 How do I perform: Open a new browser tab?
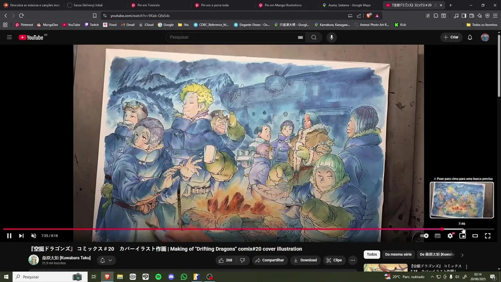click(451, 5)
